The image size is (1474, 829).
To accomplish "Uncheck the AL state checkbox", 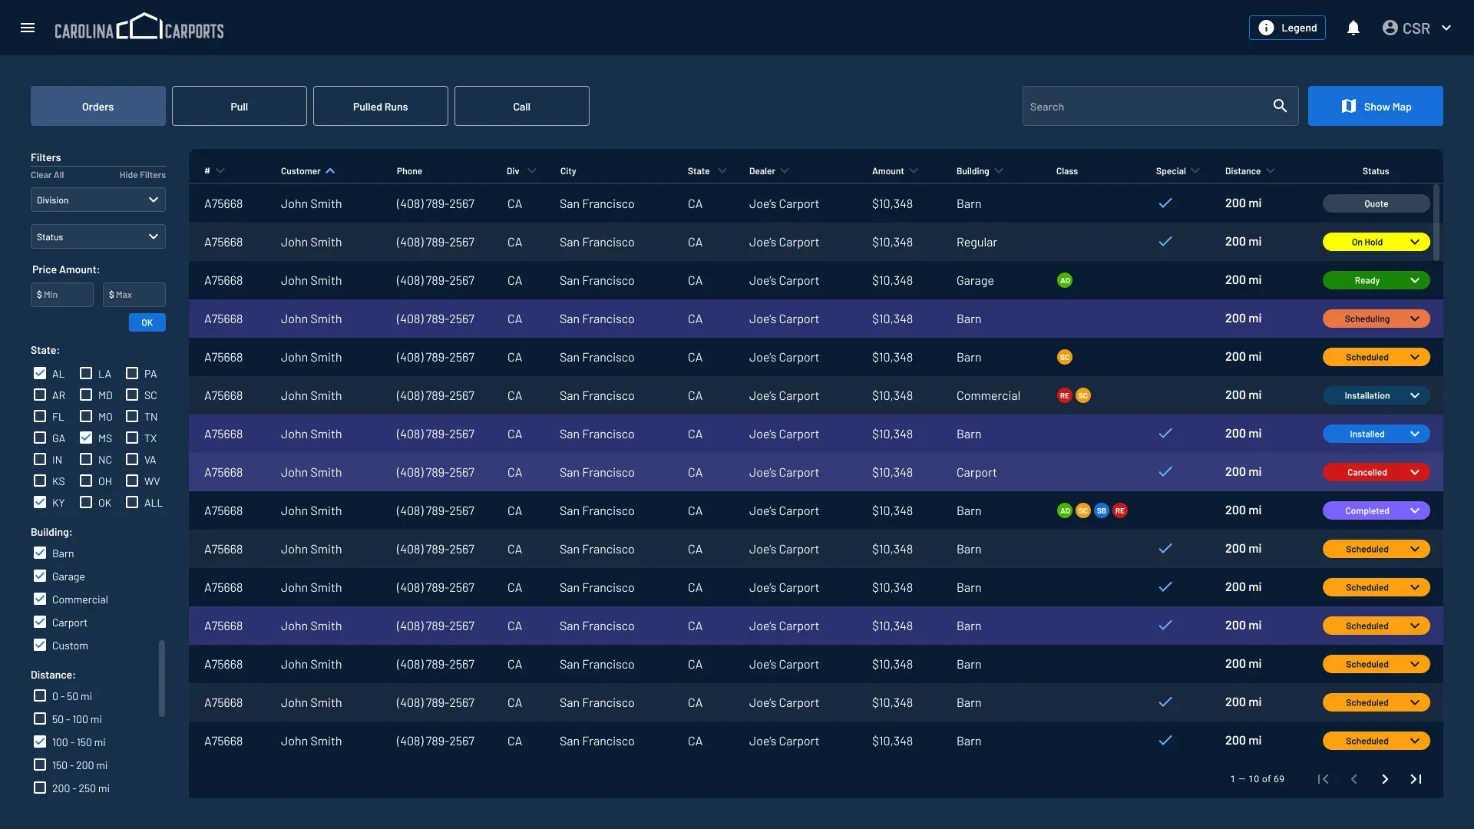I will tap(40, 373).
